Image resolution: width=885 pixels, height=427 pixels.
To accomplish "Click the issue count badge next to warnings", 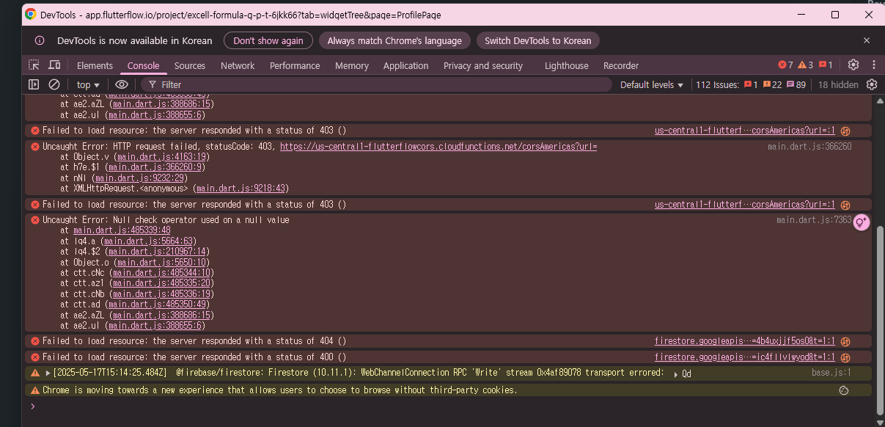I will (826, 65).
